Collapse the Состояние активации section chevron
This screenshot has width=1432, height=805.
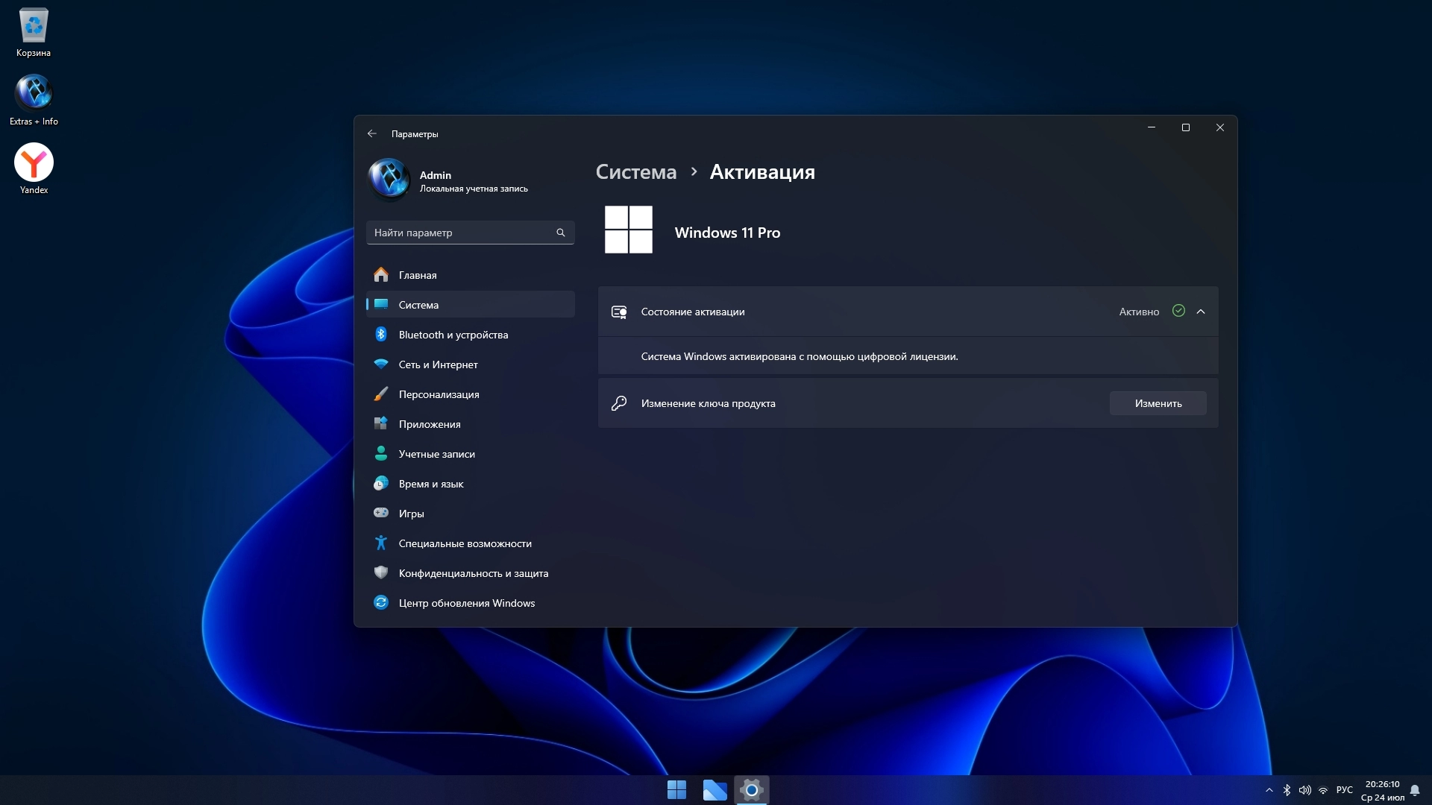point(1201,312)
